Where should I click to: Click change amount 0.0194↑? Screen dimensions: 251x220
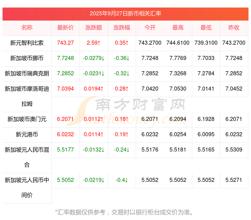93,89
